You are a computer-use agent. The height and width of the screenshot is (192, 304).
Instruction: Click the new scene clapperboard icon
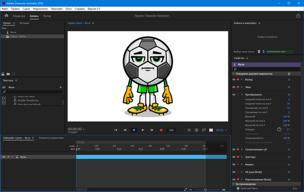pyautogui.click(x=3, y=74)
